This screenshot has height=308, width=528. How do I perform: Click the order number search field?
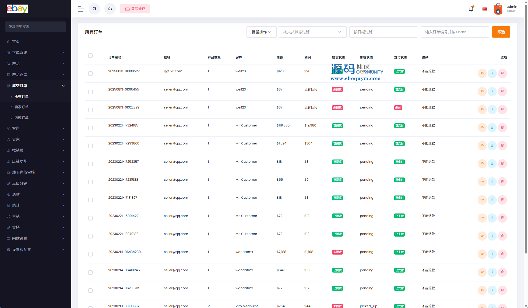[455, 32]
